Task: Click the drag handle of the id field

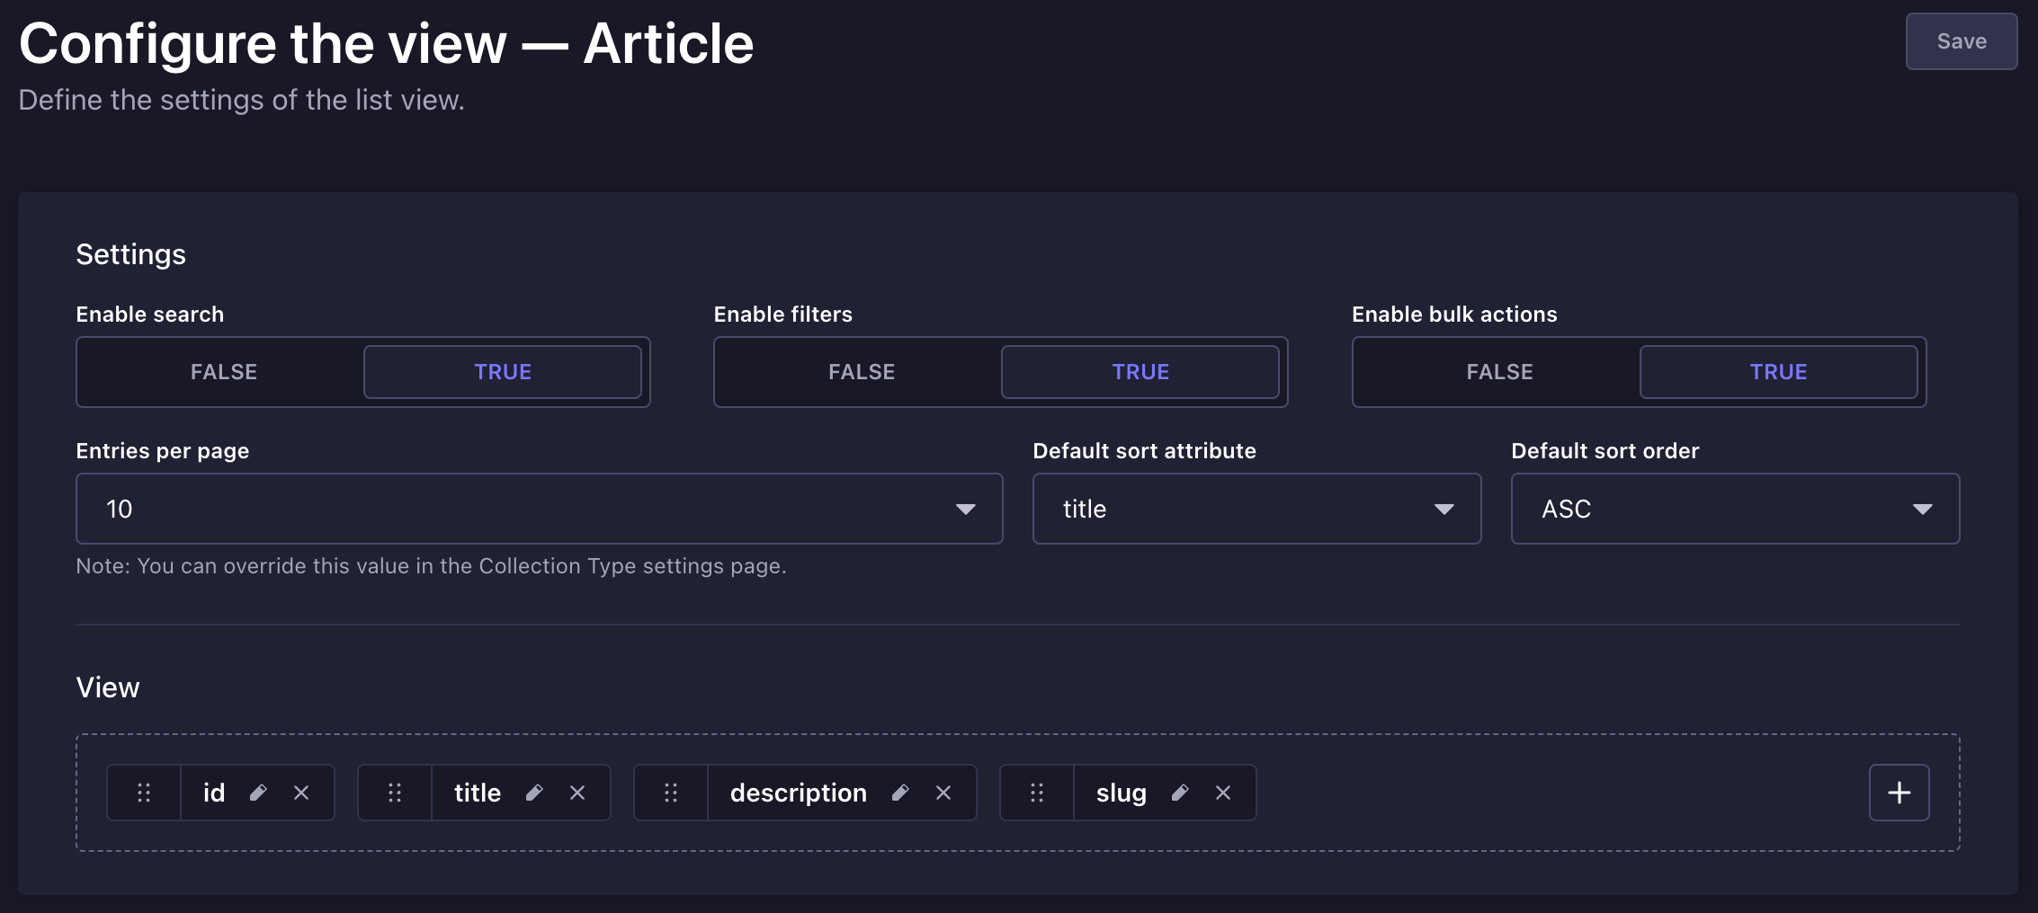Action: click(x=144, y=792)
